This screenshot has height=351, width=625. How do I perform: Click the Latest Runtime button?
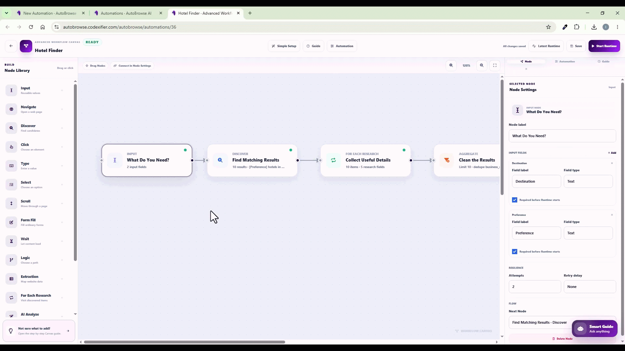[546, 46]
